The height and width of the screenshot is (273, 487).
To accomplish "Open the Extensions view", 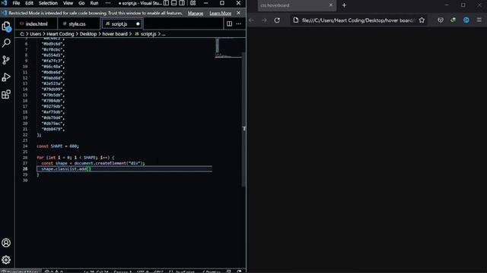I will coord(6,94).
